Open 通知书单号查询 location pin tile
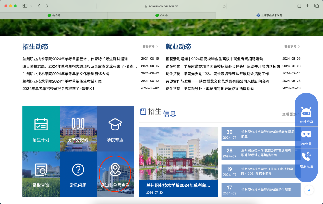323x204 pixels. pos(115,174)
